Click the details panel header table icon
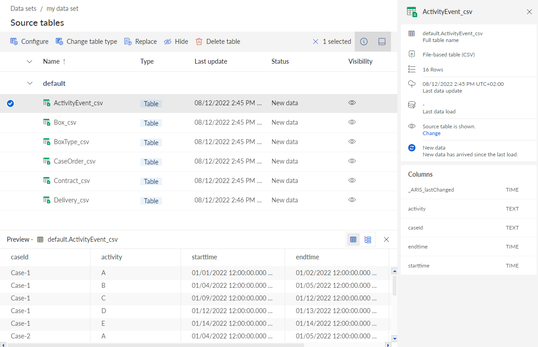538x347 pixels. (412, 12)
